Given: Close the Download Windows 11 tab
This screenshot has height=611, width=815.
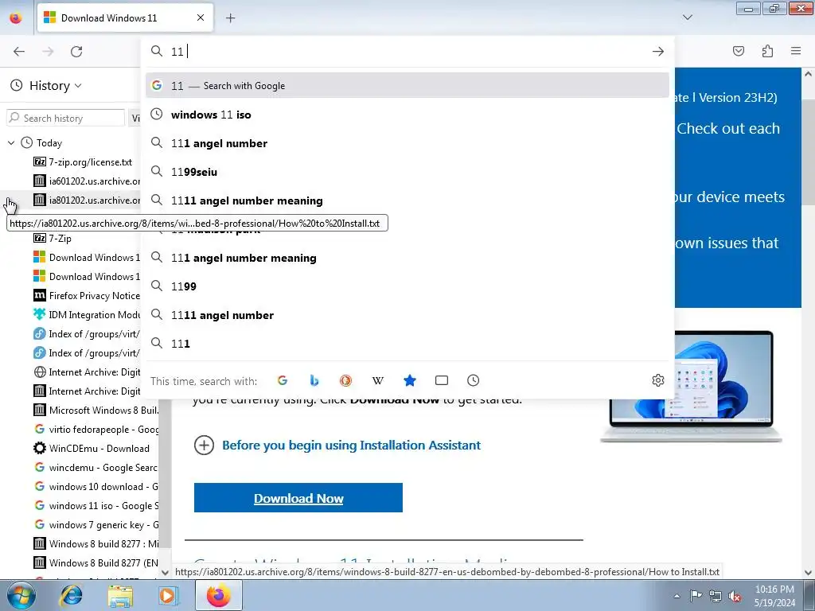Looking at the screenshot, I should [x=201, y=18].
